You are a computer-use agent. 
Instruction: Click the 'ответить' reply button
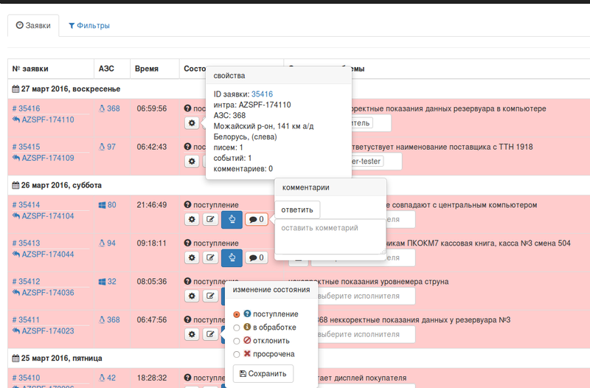[298, 209]
